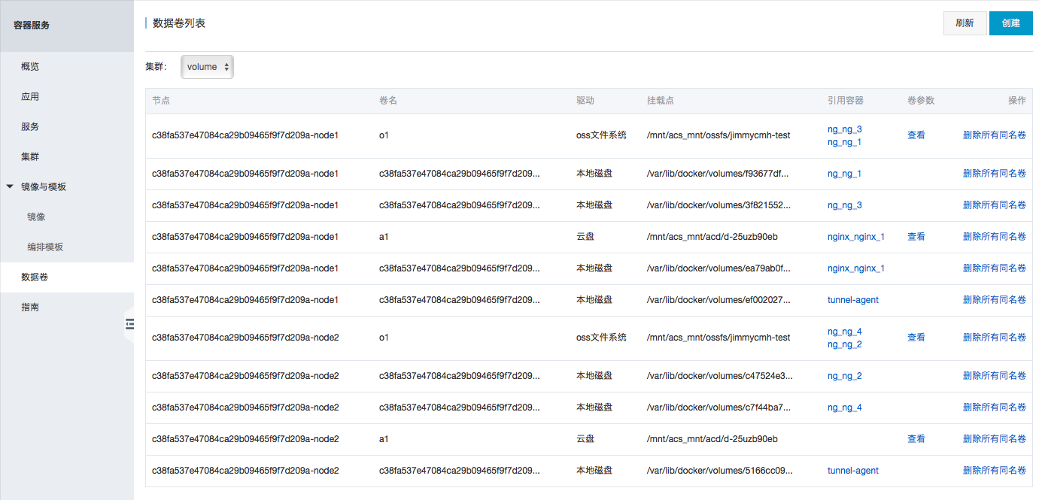Open nginx_nginx_1 link in node1 a1 row

[855, 237]
